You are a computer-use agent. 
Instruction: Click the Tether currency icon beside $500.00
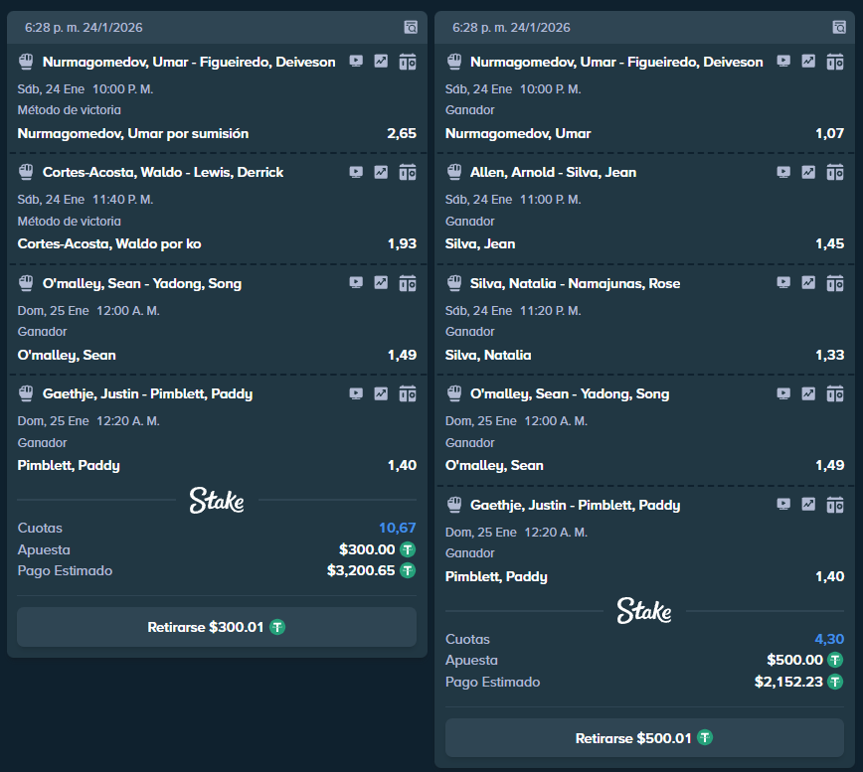(x=835, y=660)
